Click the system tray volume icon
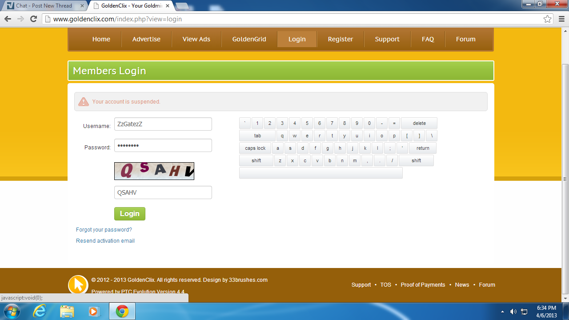This screenshot has width=569, height=320. 513,311
